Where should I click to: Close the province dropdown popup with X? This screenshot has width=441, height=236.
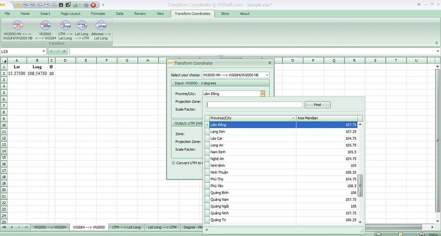pyautogui.click(x=207, y=230)
